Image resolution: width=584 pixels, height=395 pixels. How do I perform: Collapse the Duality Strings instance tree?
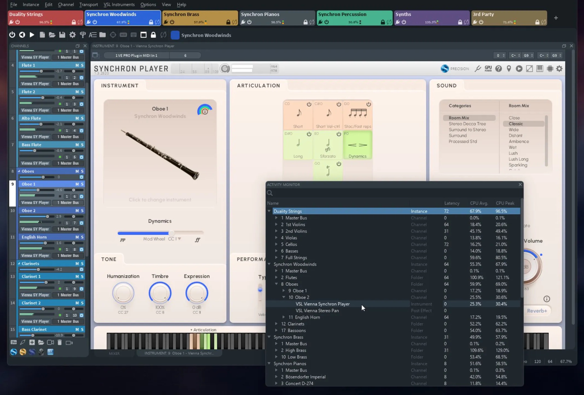(x=269, y=211)
